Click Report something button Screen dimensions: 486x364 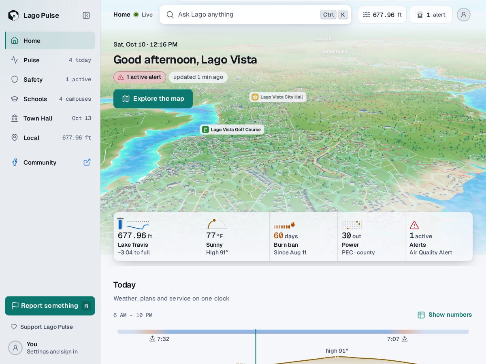(x=50, y=306)
